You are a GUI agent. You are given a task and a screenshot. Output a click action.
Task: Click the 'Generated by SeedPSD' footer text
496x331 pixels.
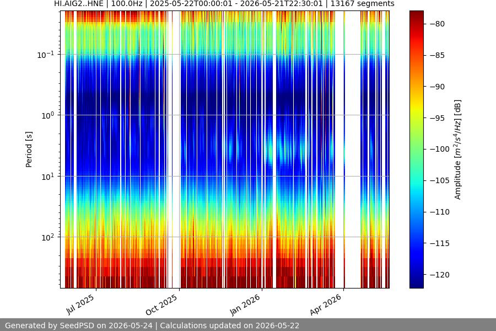pyautogui.click(x=152, y=325)
